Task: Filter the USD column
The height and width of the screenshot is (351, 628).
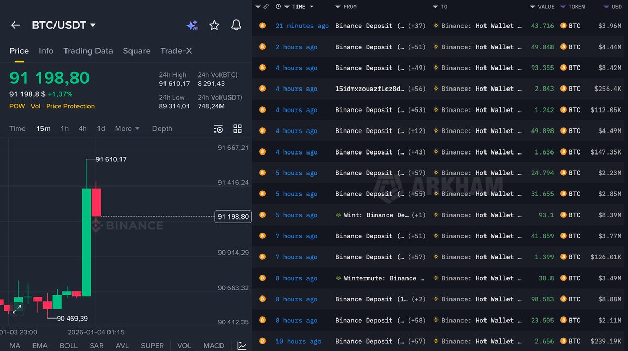Action: point(606,6)
